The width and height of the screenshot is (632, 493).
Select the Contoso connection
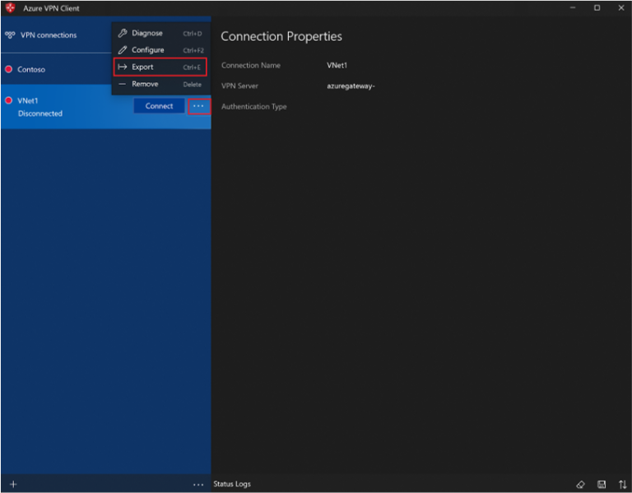(57, 69)
